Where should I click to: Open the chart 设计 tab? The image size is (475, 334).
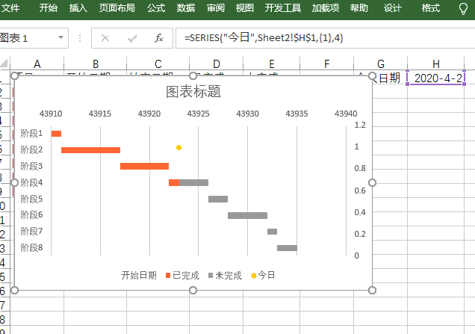(393, 8)
